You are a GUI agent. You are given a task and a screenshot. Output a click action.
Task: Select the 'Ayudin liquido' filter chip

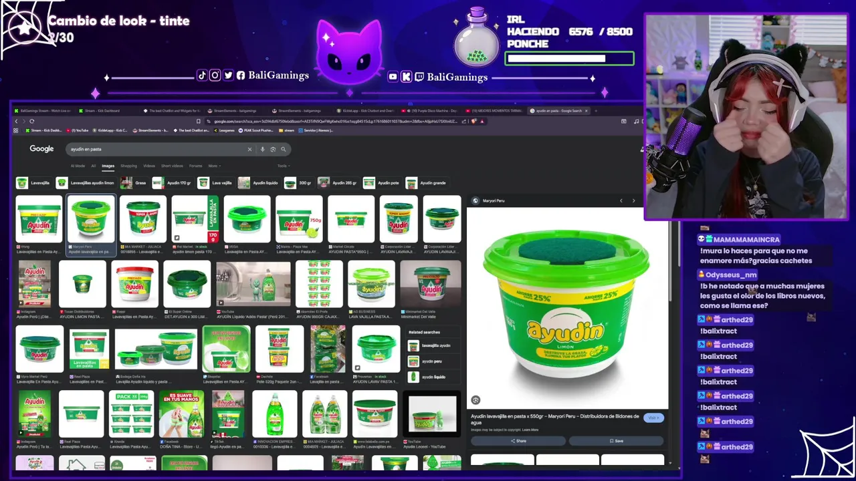click(258, 182)
